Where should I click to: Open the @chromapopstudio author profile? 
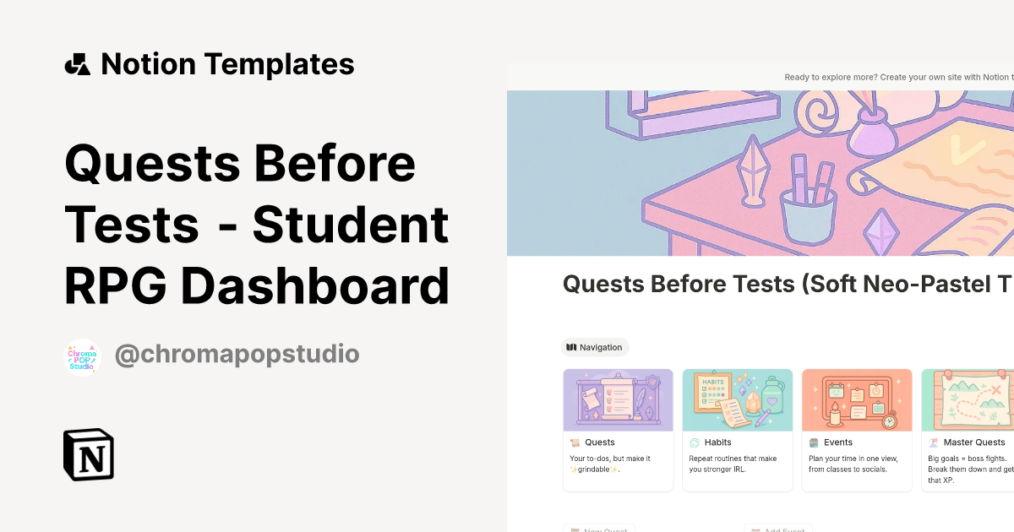[x=237, y=355]
